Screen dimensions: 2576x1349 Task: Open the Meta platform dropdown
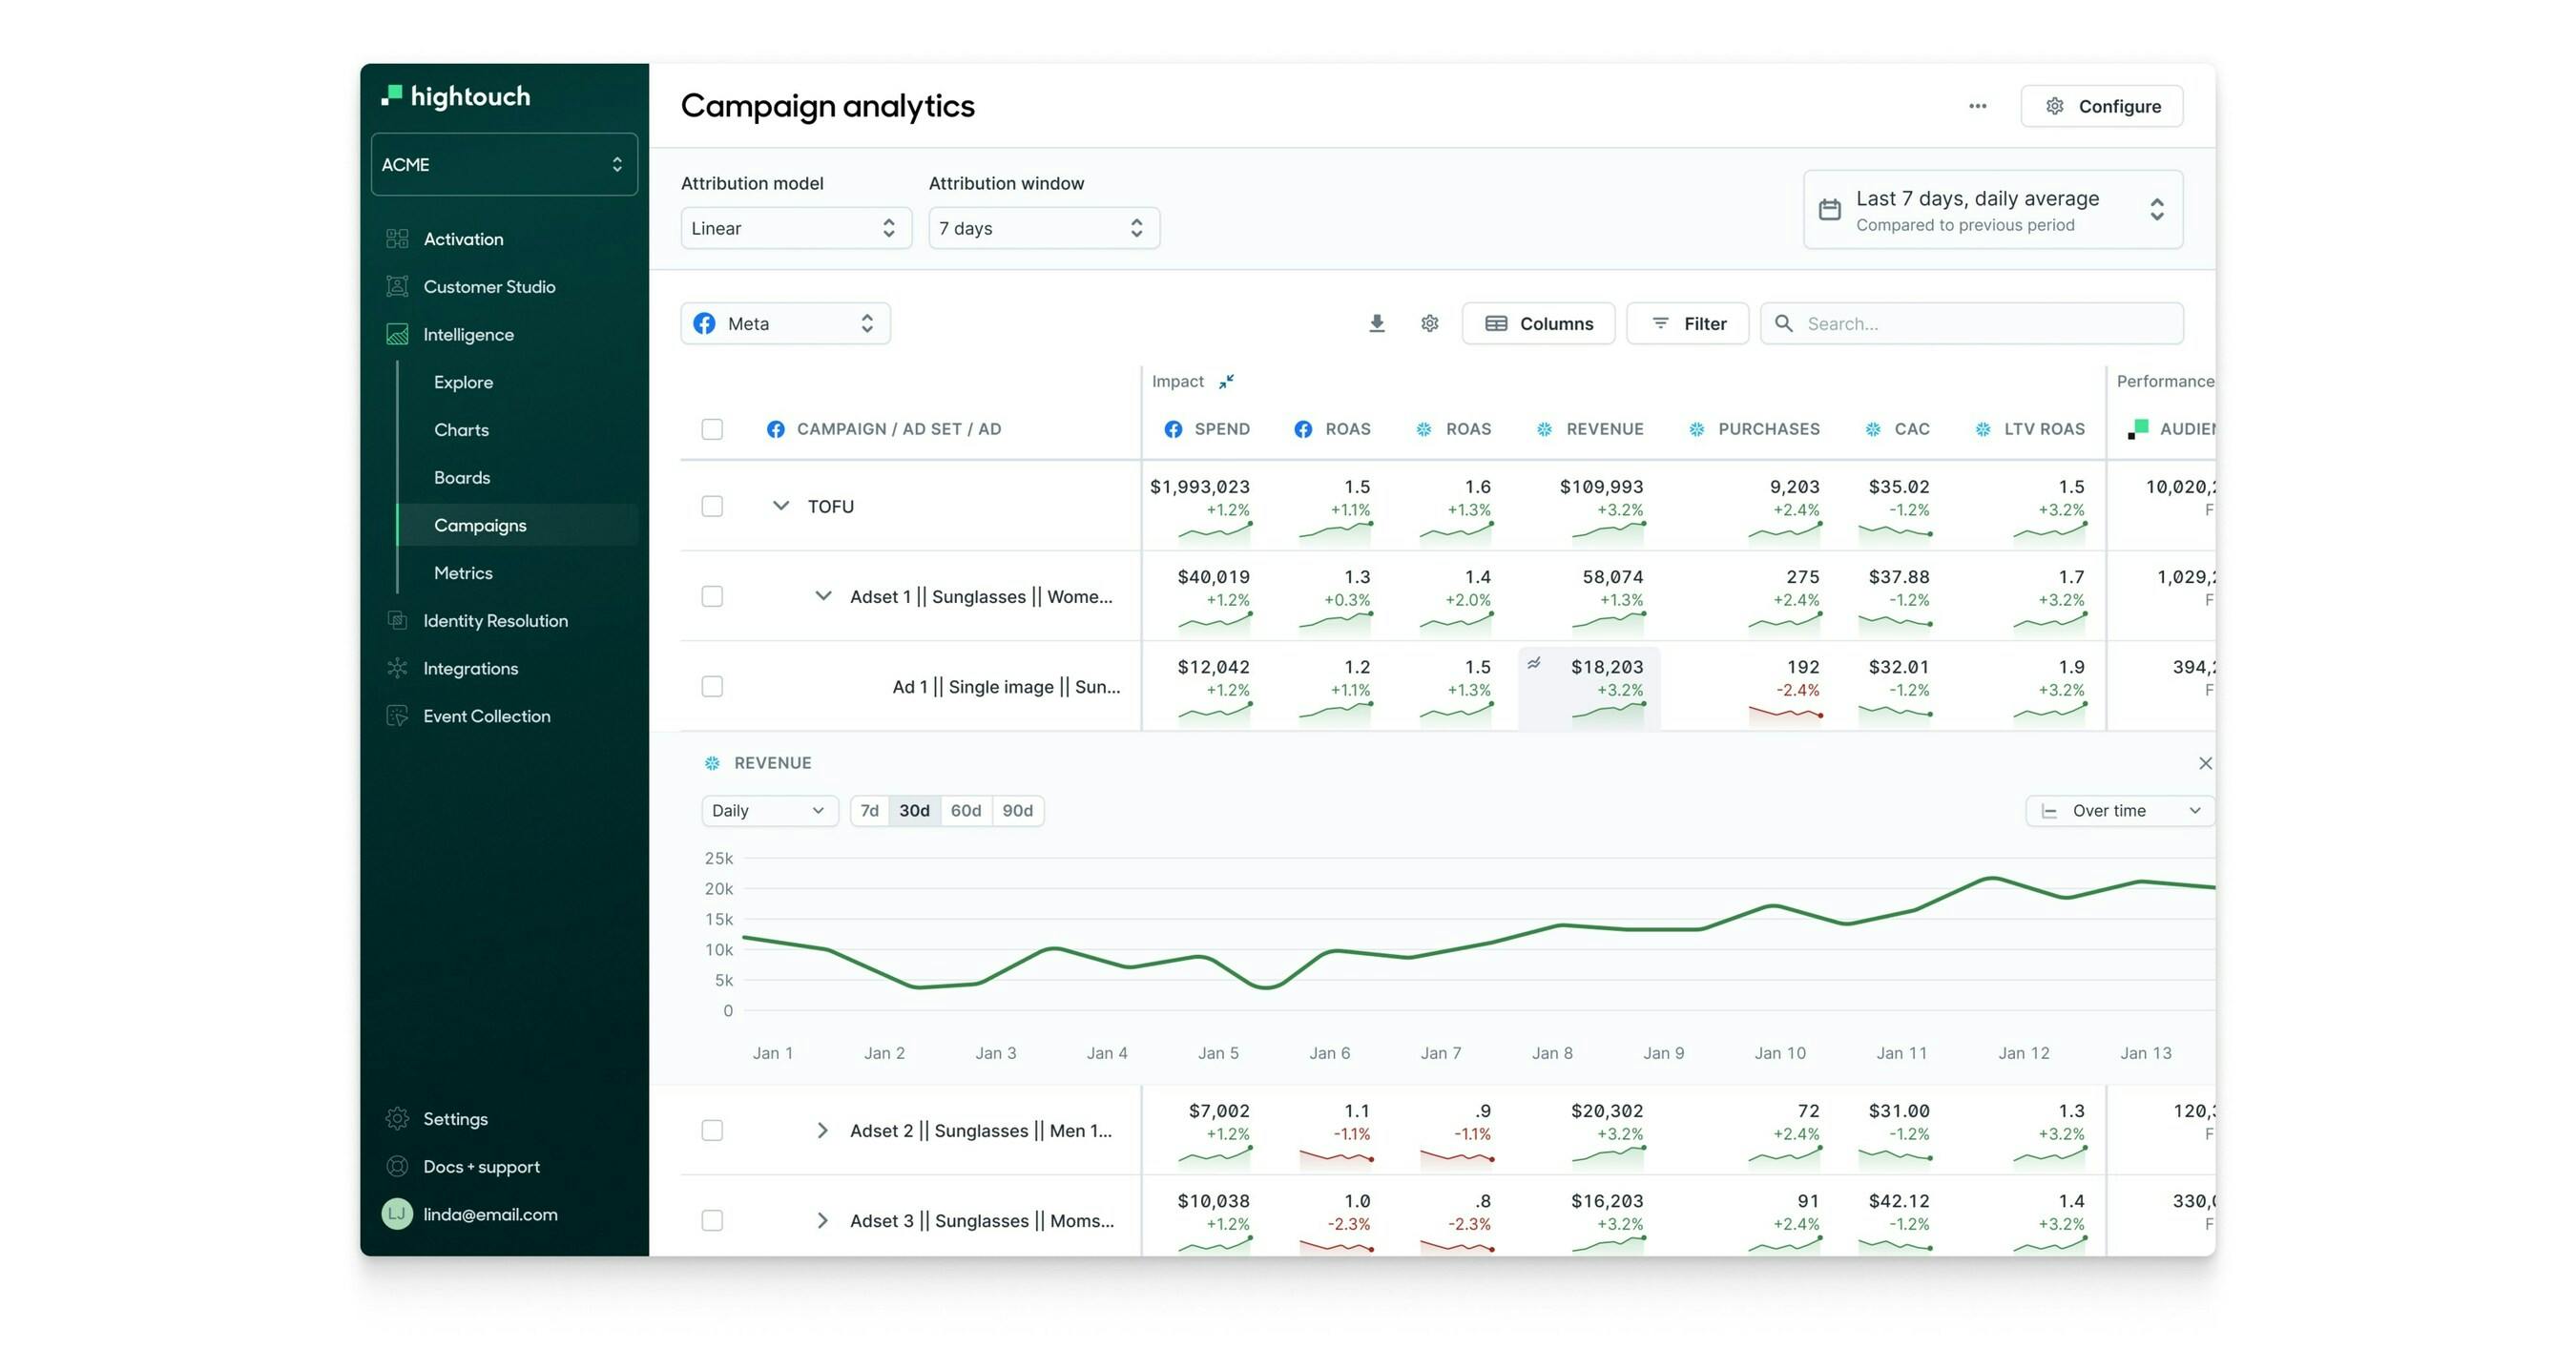click(785, 323)
